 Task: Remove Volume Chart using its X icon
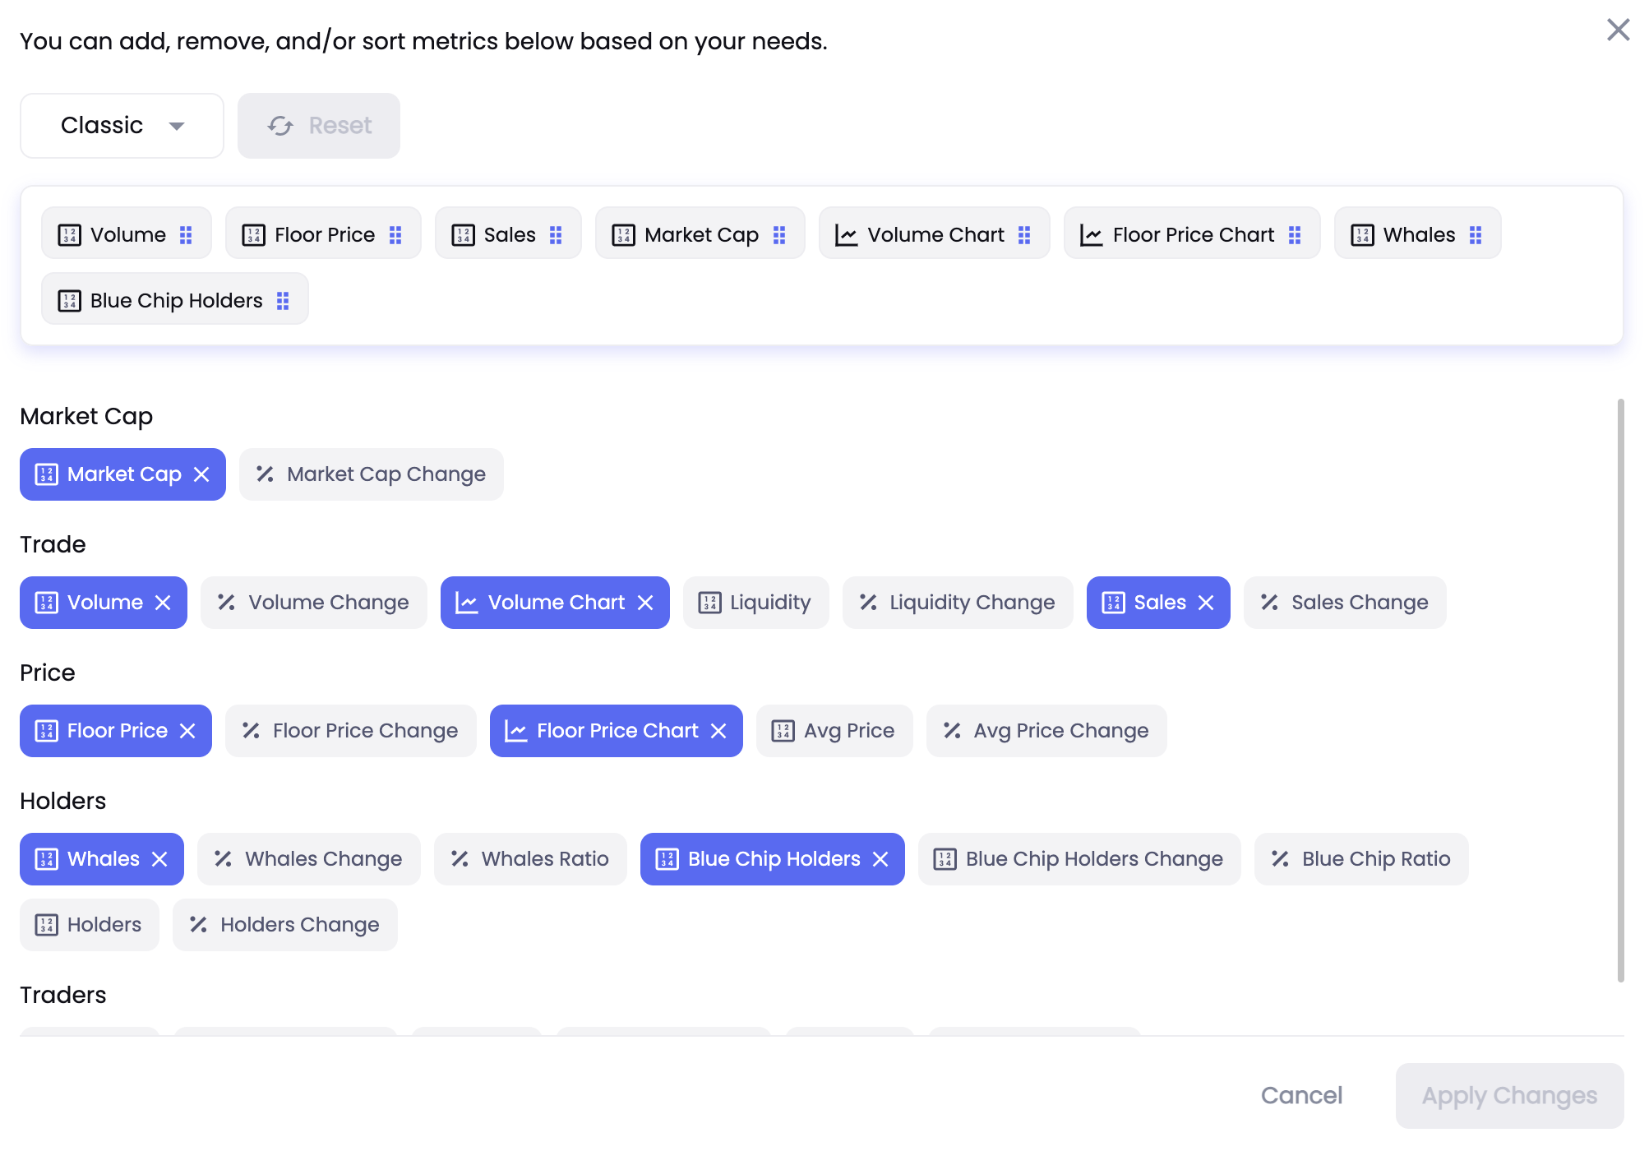[645, 603]
